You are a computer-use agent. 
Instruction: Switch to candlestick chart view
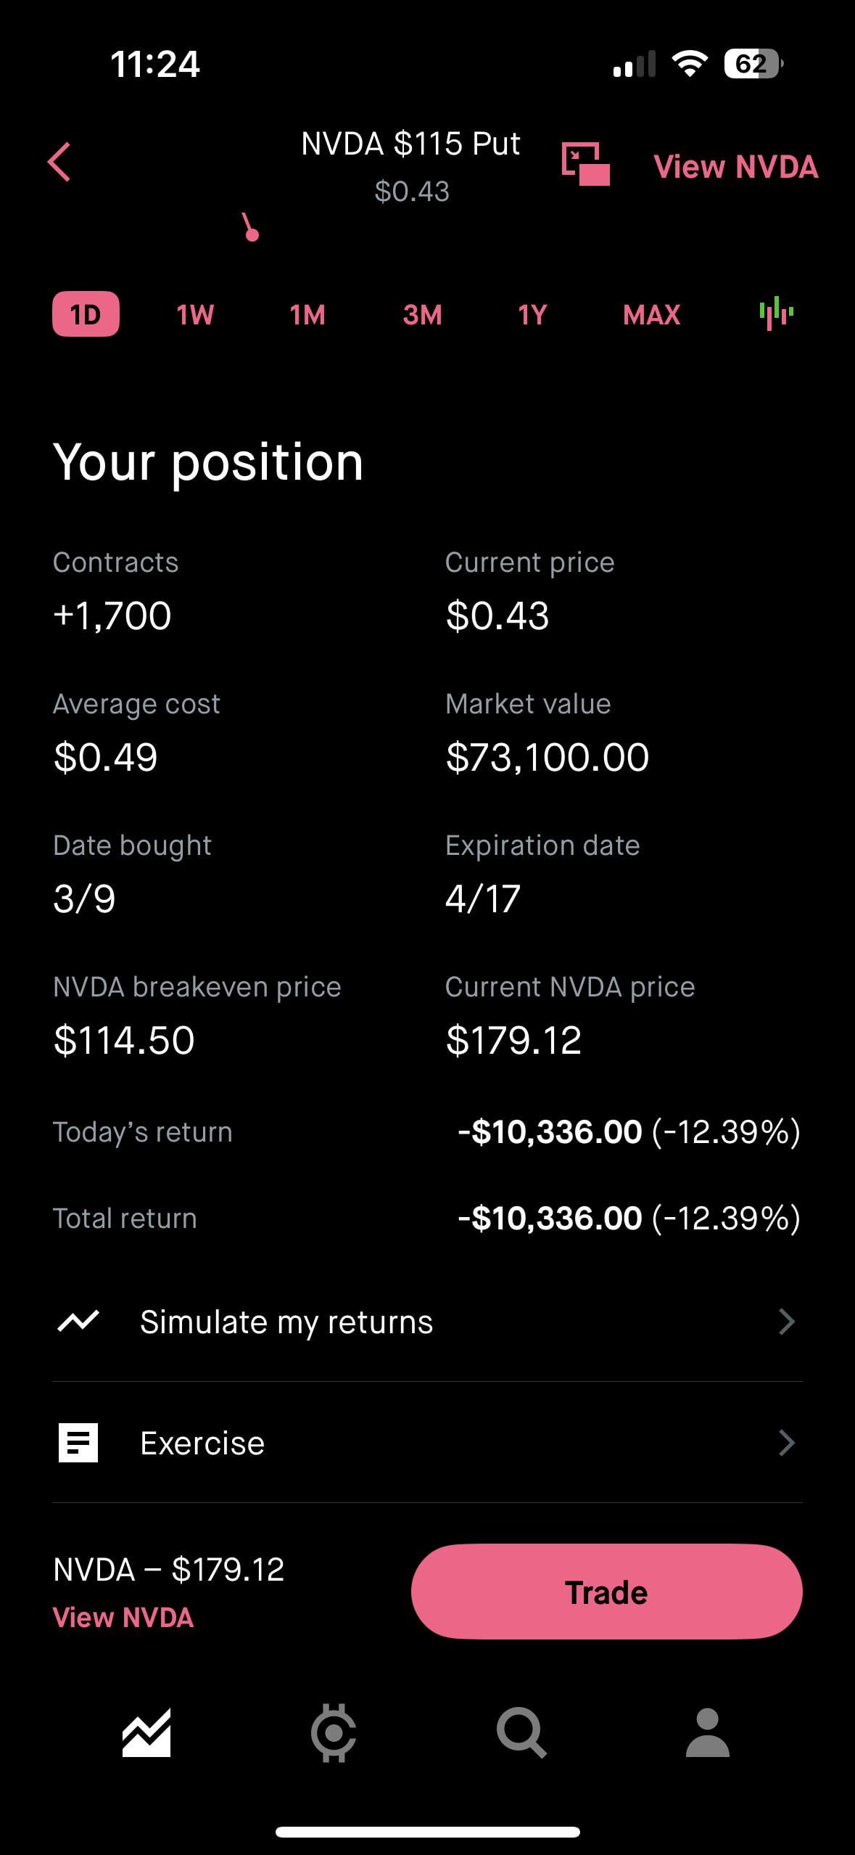point(776,314)
